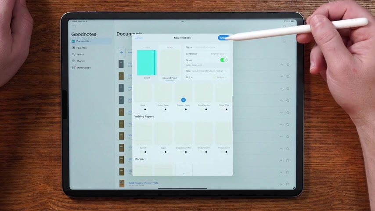This screenshot has width=375, height=211.
Task: Tap the blue checkmark on Squared Paper
Action: [x=184, y=100]
